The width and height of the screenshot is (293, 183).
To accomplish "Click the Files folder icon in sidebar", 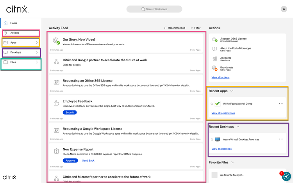I will pyautogui.click(x=5, y=62).
